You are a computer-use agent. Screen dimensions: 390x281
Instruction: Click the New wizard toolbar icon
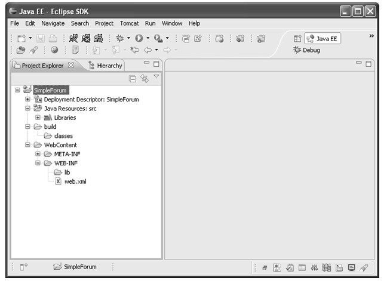click(22, 39)
